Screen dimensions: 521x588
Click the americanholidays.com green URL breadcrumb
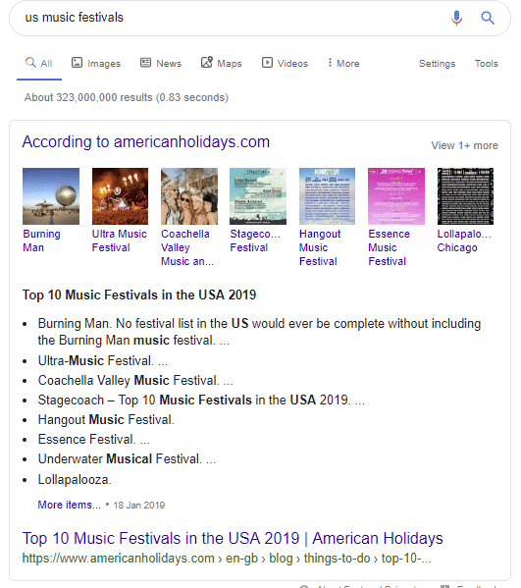click(227, 559)
